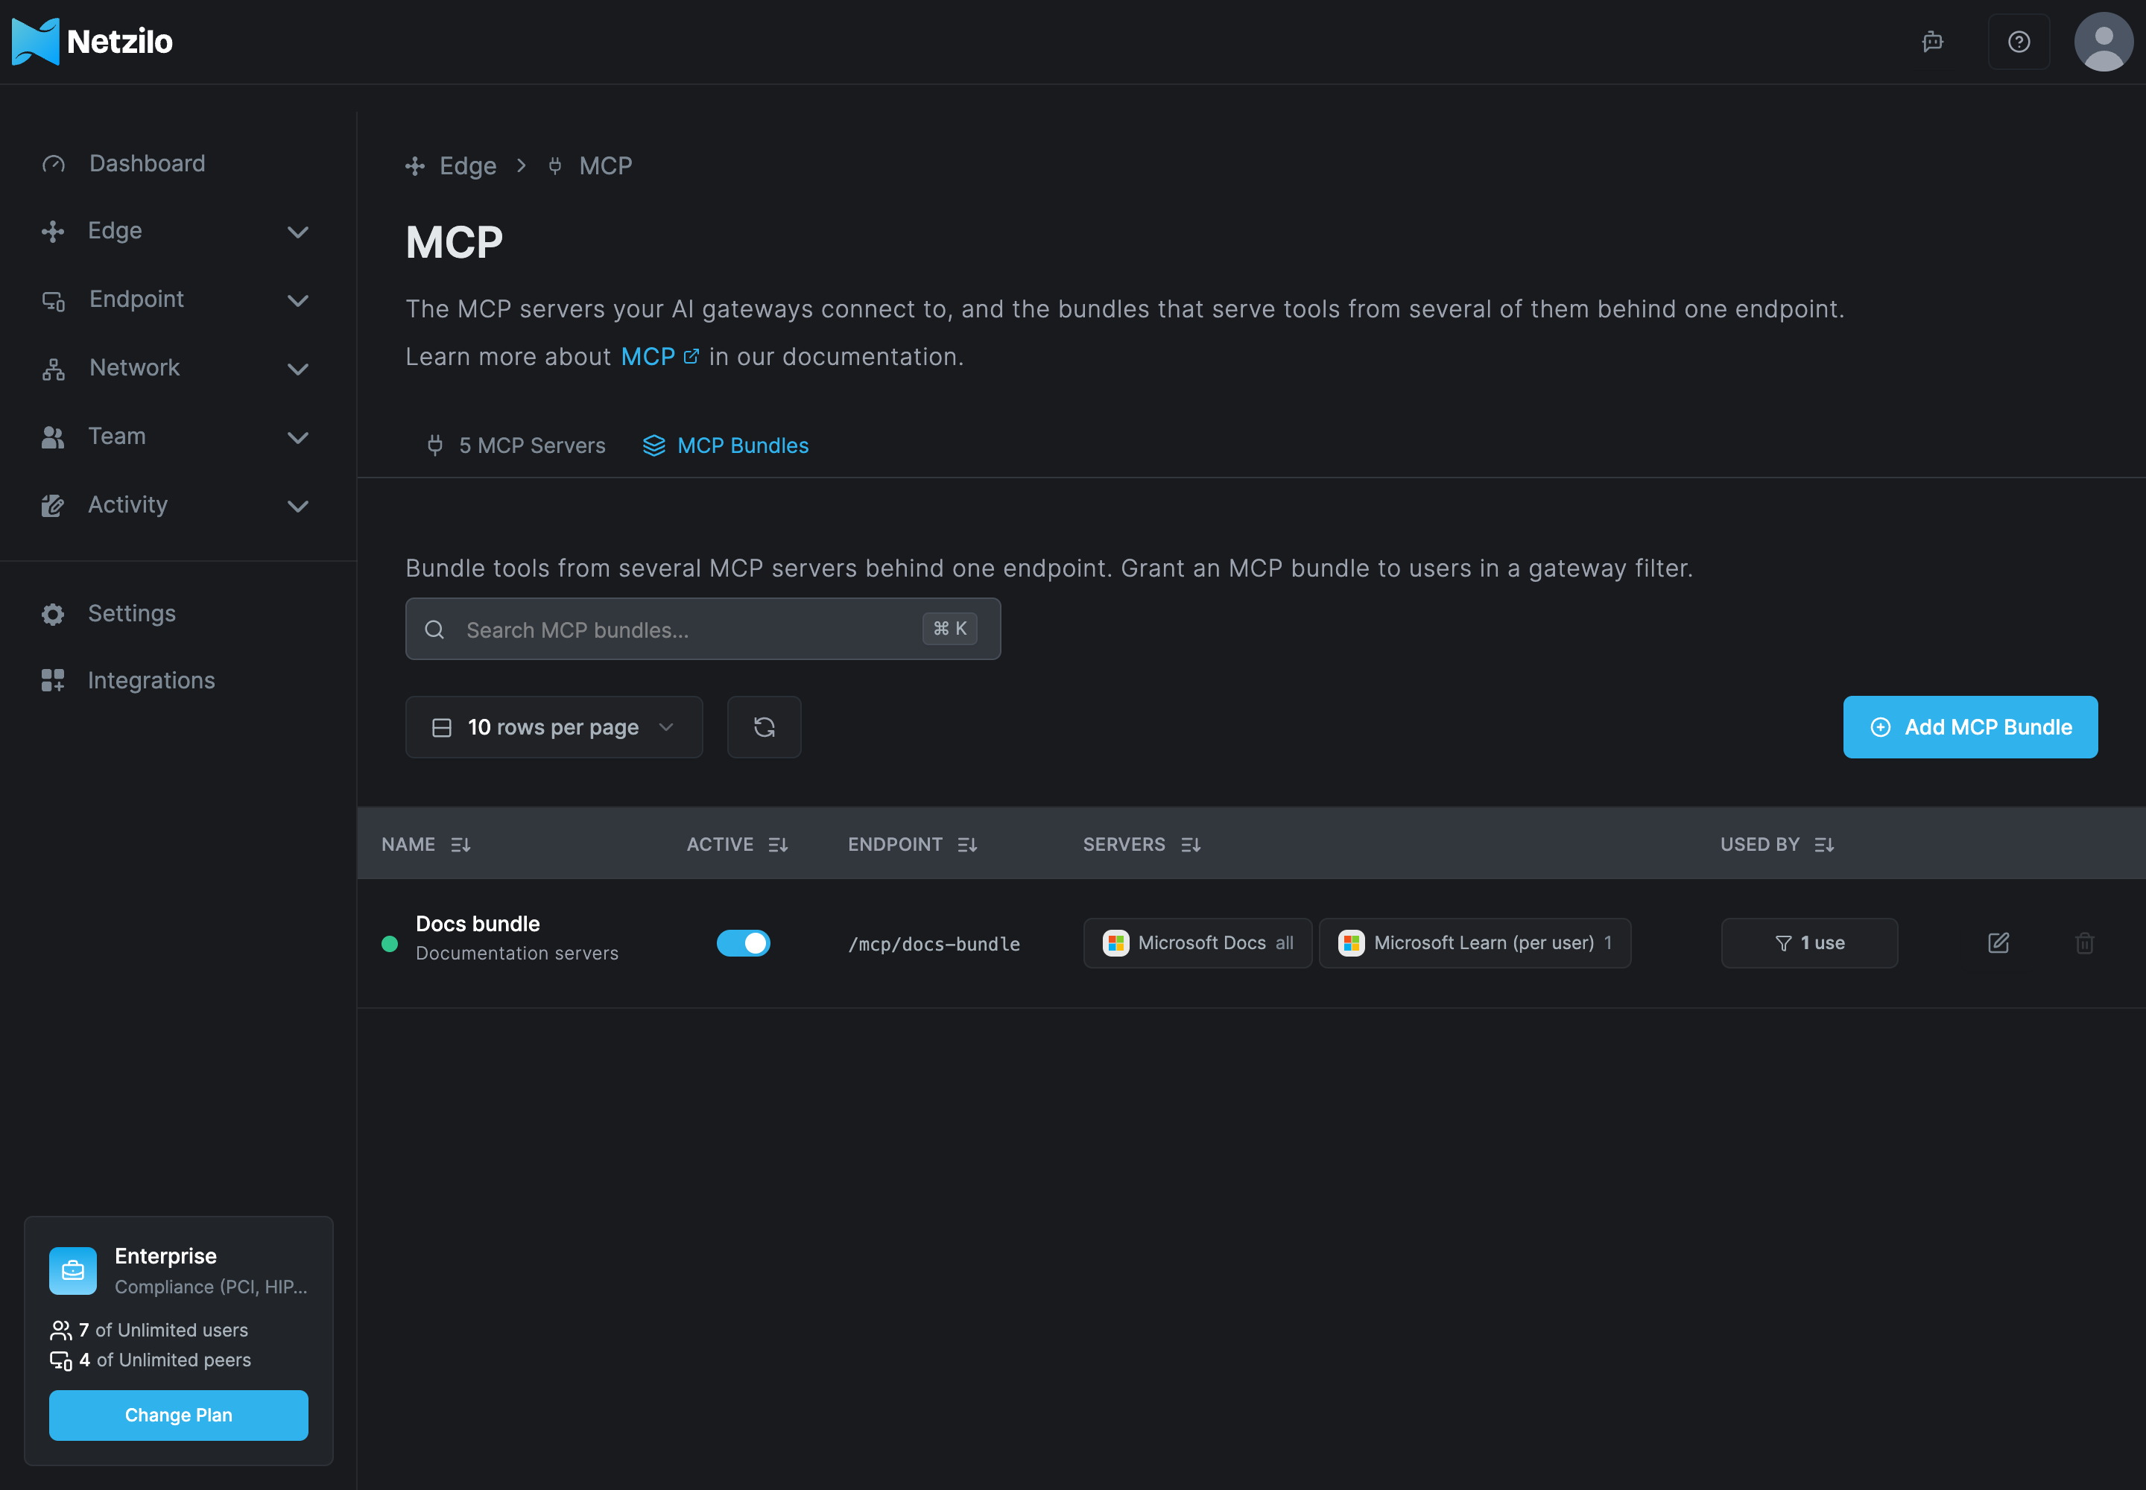
Task: Sort the table by Servers column
Action: (x=1141, y=845)
